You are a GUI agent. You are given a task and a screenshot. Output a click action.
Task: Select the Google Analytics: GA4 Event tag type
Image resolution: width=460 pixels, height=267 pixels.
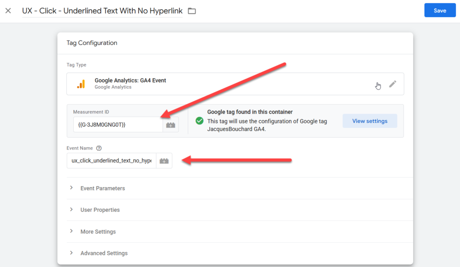[130, 81]
